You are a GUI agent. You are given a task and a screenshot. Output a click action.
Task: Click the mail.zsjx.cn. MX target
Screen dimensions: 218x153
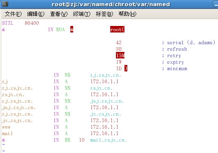109,140
